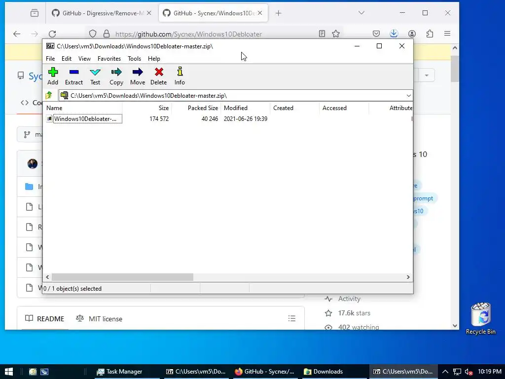This screenshot has width=505, height=379.
Task: Open Firefox downloads panel
Action: click(x=394, y=34)
